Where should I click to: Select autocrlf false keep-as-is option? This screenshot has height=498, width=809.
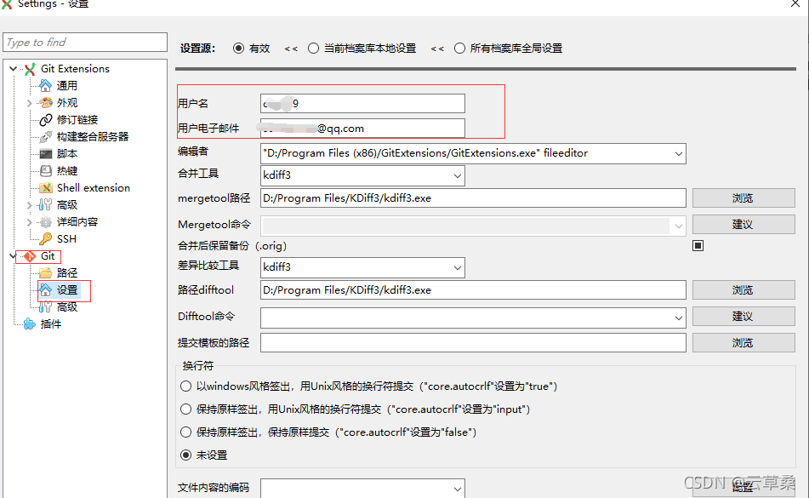pyautogui.click(x=185, y=432)
